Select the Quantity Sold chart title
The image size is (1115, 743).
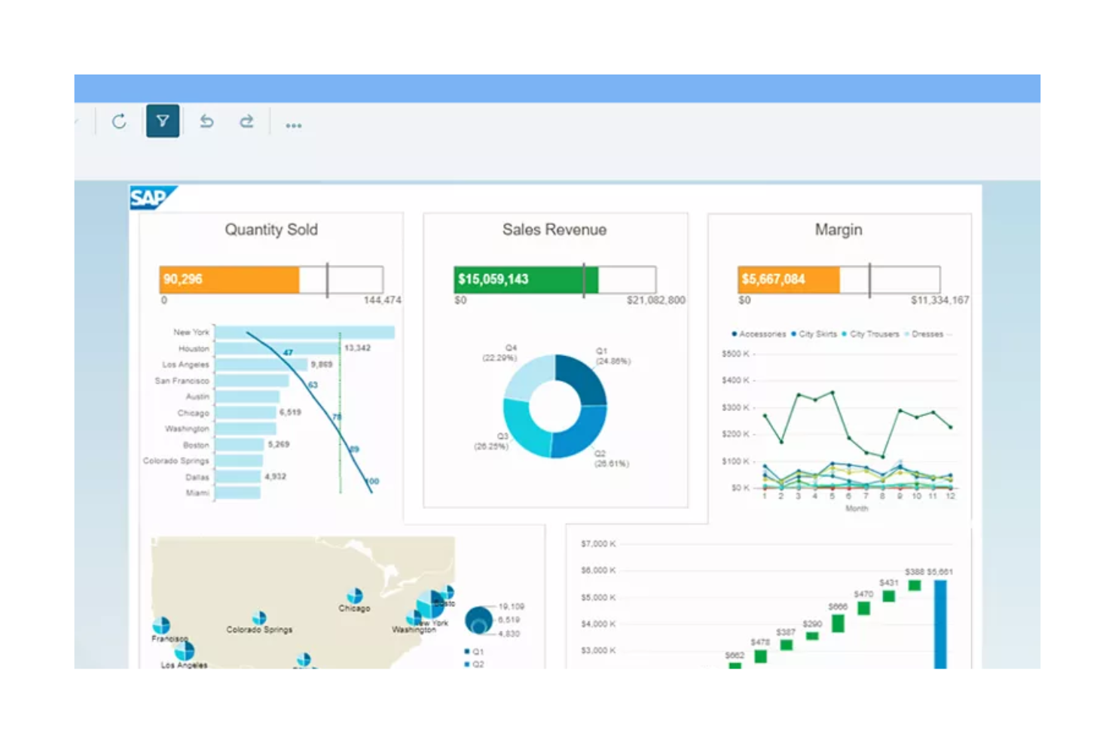(271, 230)
